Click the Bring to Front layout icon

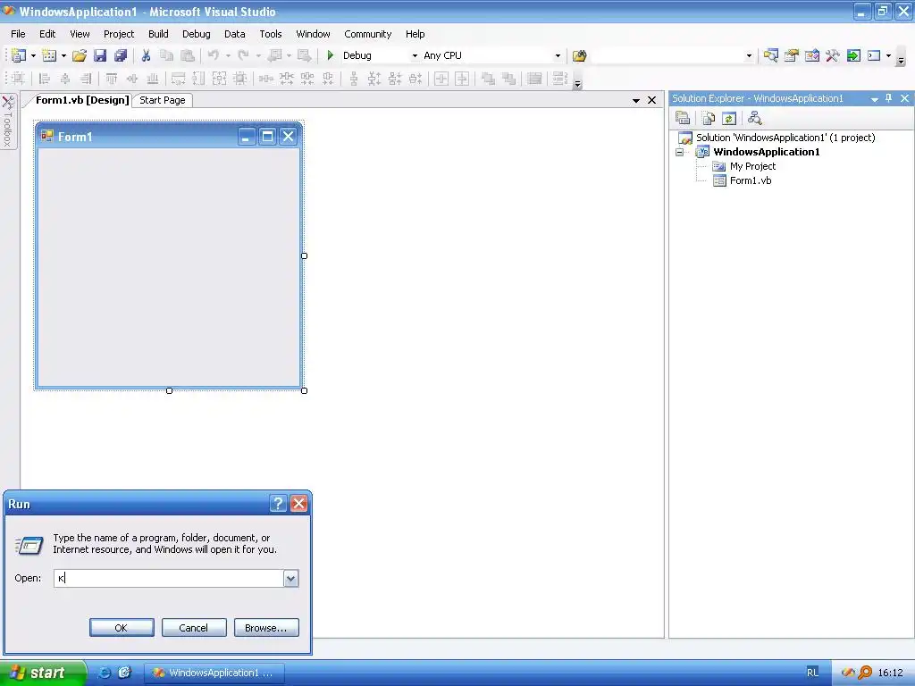click(488, 79)
